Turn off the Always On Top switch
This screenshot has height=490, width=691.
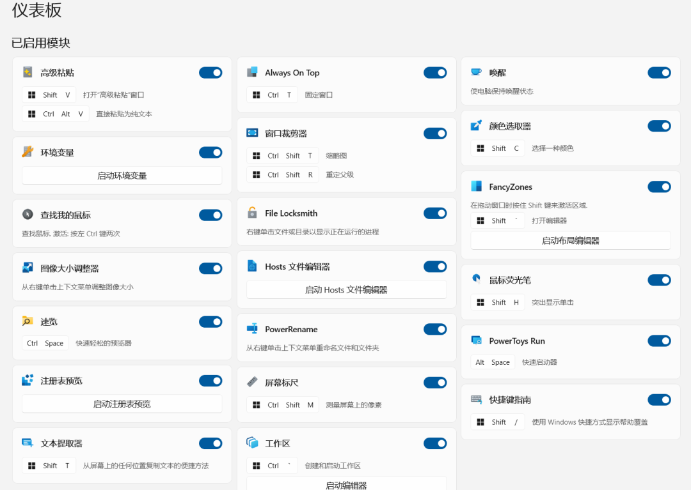[x=436, y=73]
